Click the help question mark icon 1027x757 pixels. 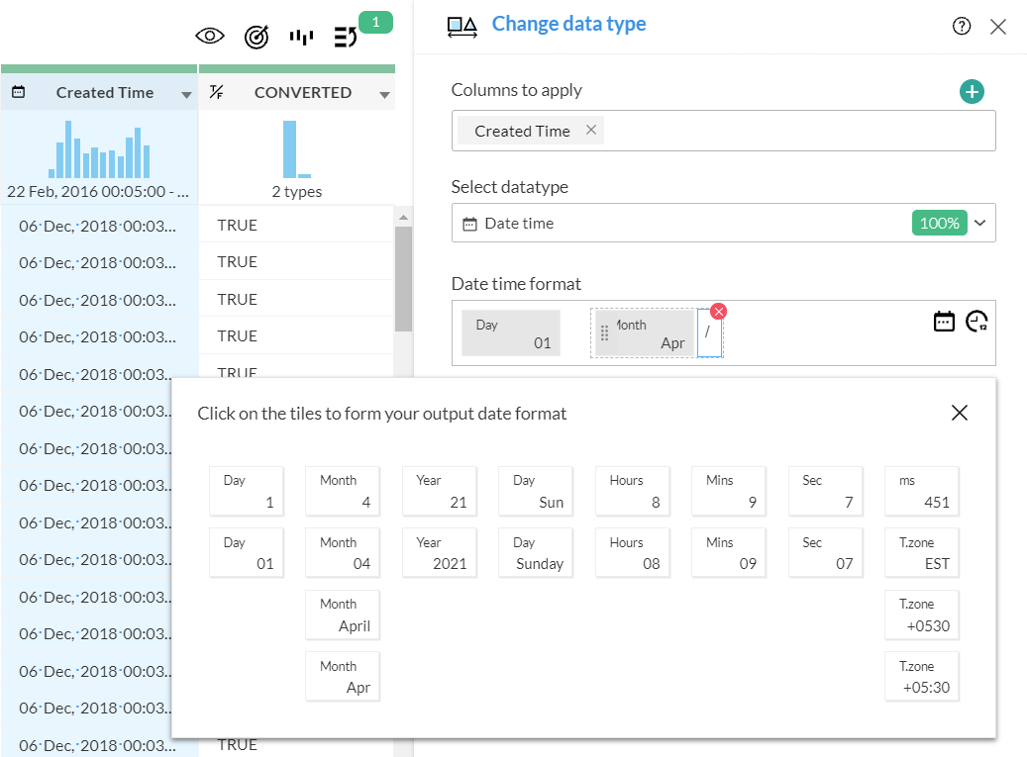[961, 27]
